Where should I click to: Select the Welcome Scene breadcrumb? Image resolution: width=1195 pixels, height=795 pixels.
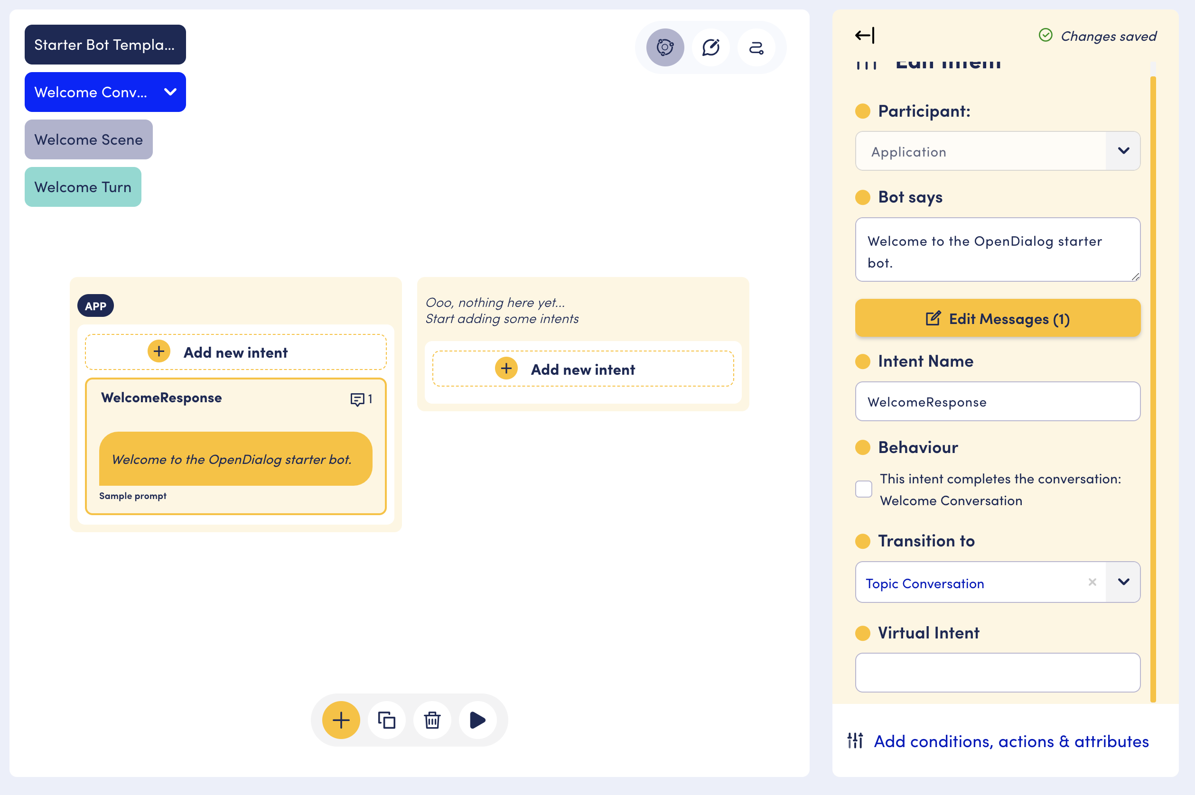(x=88, y=139)
